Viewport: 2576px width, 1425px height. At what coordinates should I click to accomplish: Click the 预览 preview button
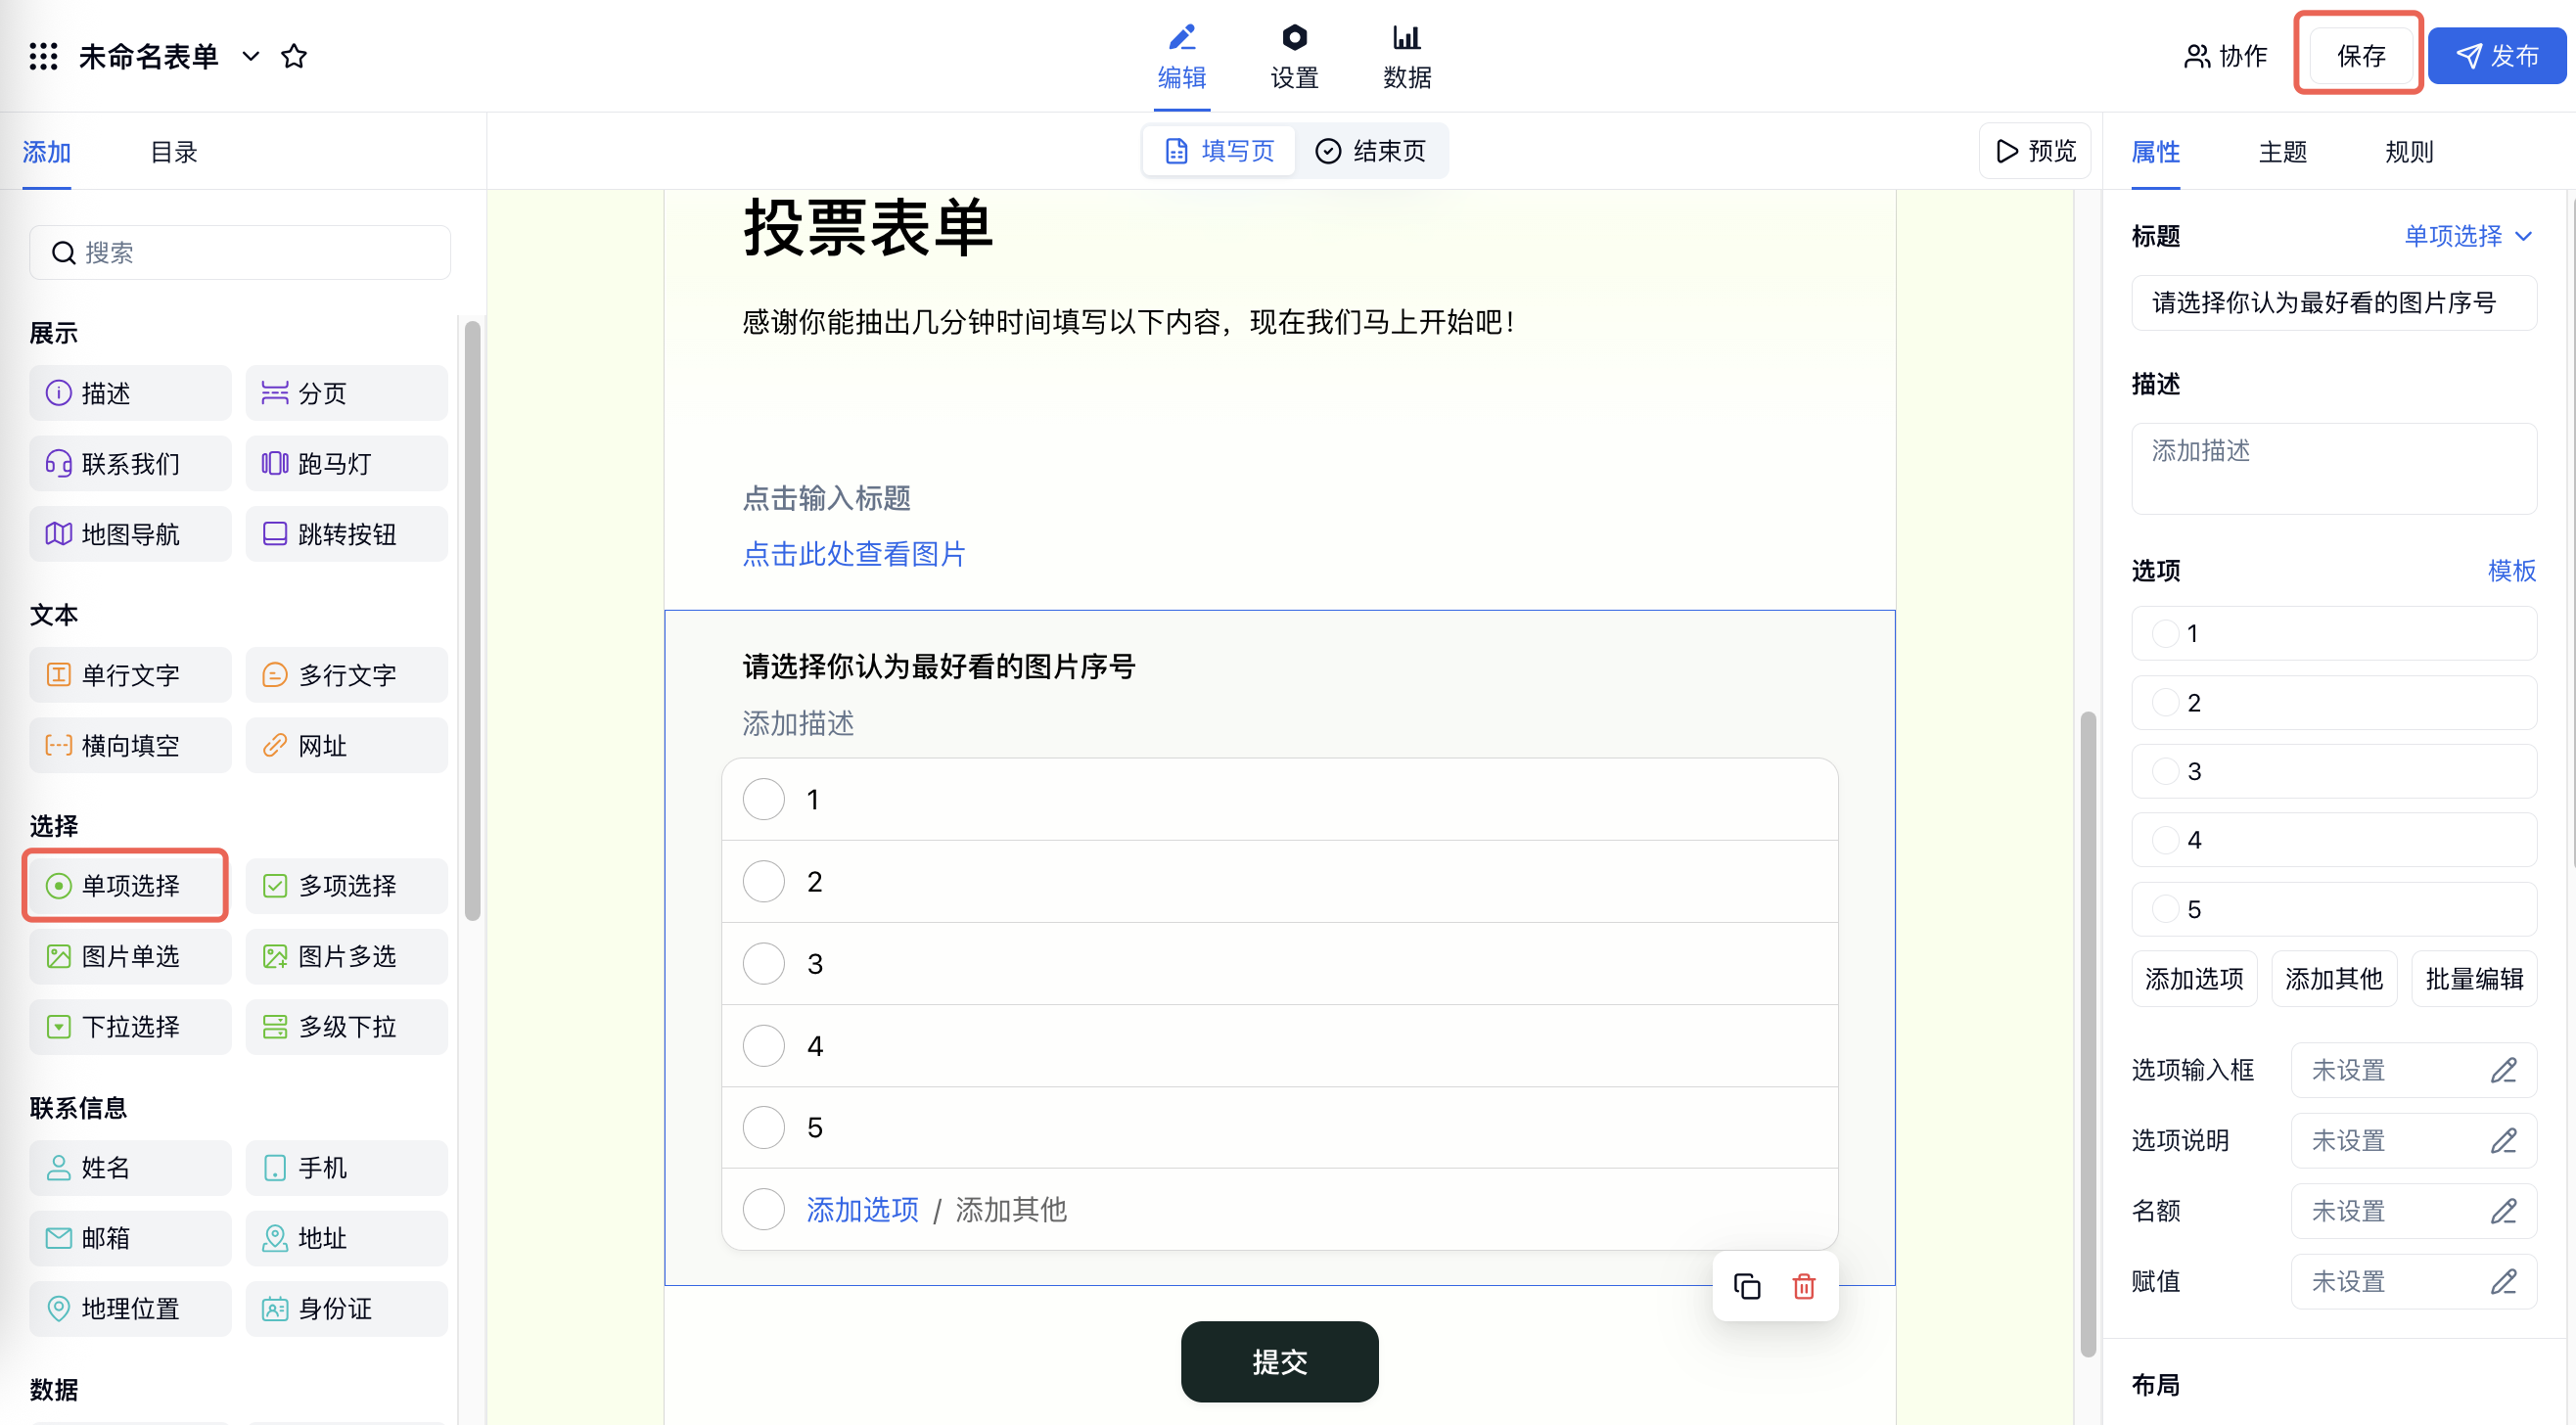point(2035,151)
